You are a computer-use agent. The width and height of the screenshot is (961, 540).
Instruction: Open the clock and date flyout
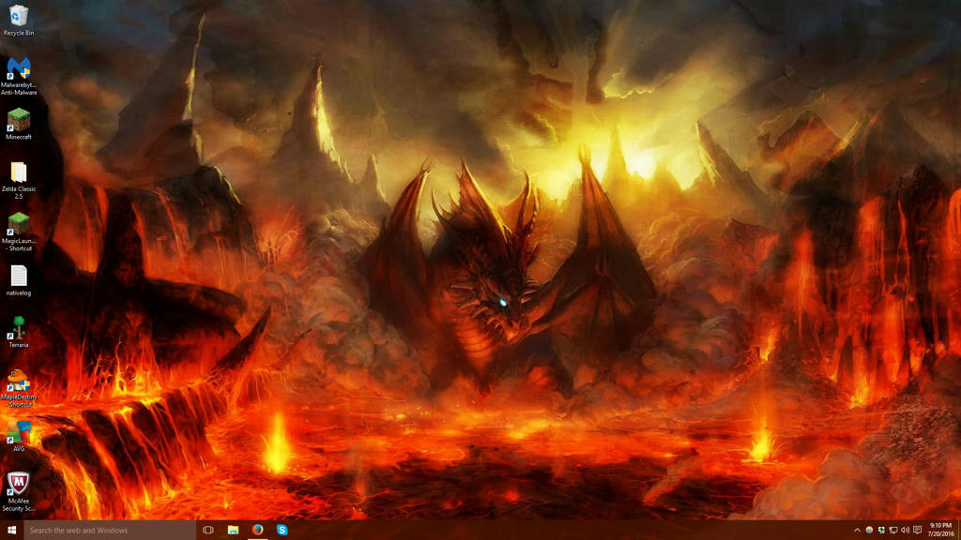(x=940, y=531)
